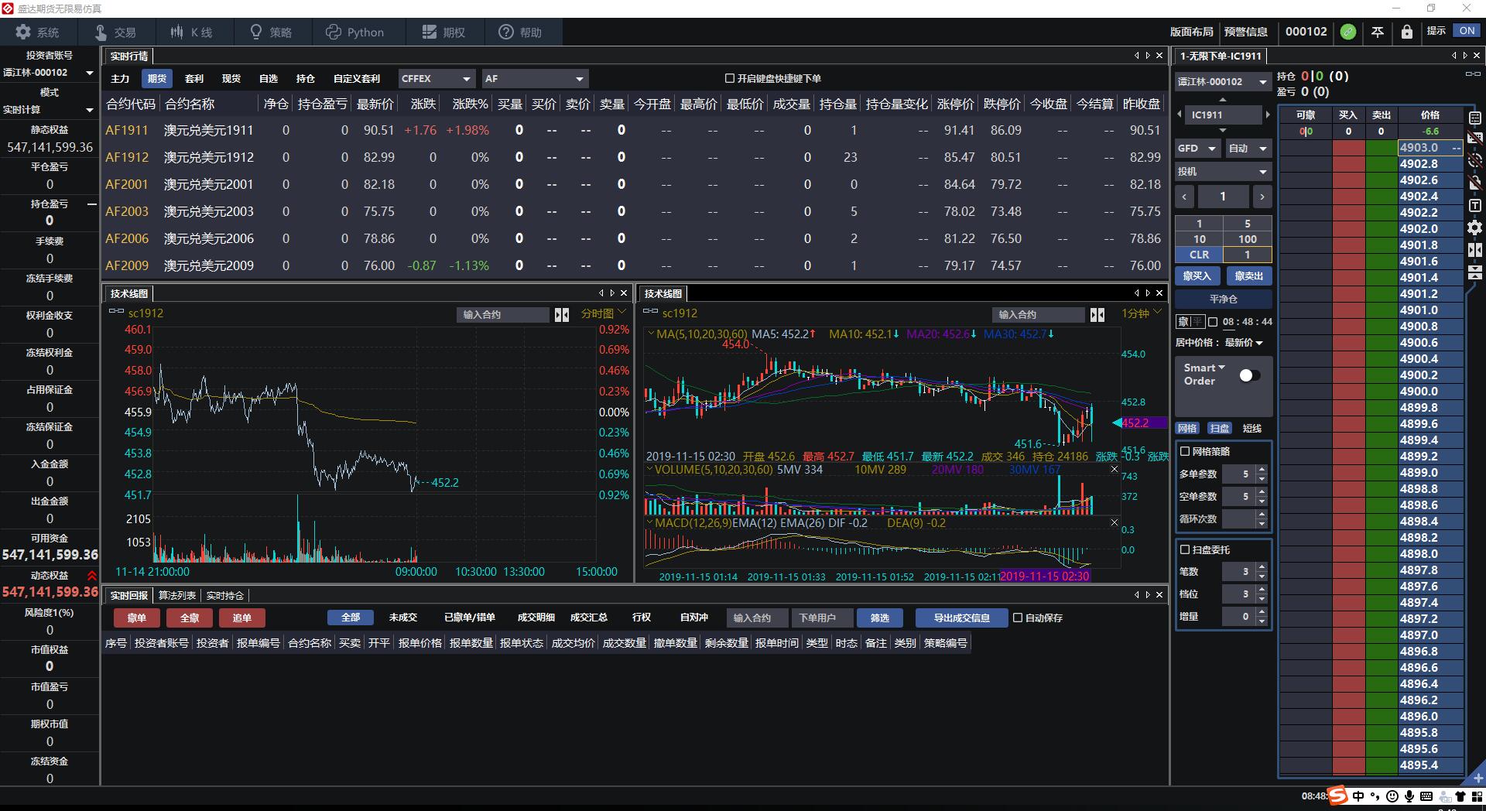Image resolution: width=1486 pixels, height=811 pixels.
Task: Click the green link connection status icon
Action: pos(1348,32)
